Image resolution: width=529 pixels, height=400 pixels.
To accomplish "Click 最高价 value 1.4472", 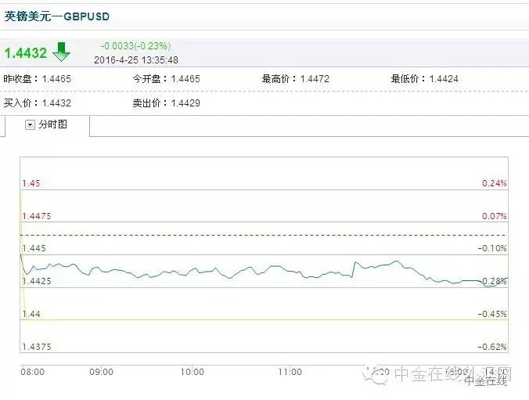I will coord(315,79).
